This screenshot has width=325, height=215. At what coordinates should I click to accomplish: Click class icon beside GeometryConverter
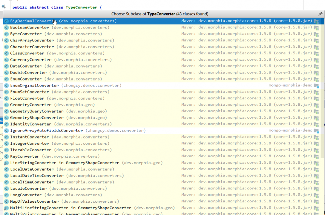pyautogui.click(x=6, y=105)
